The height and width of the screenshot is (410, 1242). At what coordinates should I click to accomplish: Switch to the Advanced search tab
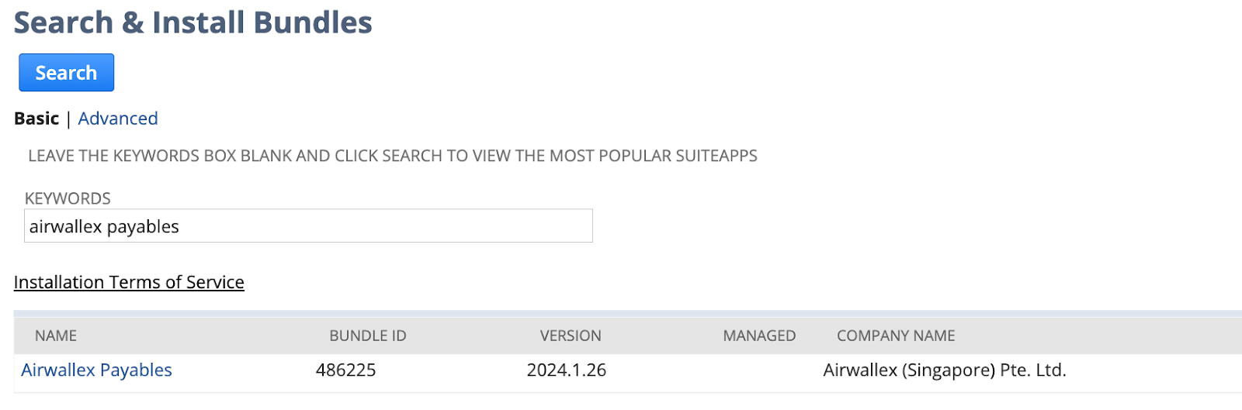(118, 119)
